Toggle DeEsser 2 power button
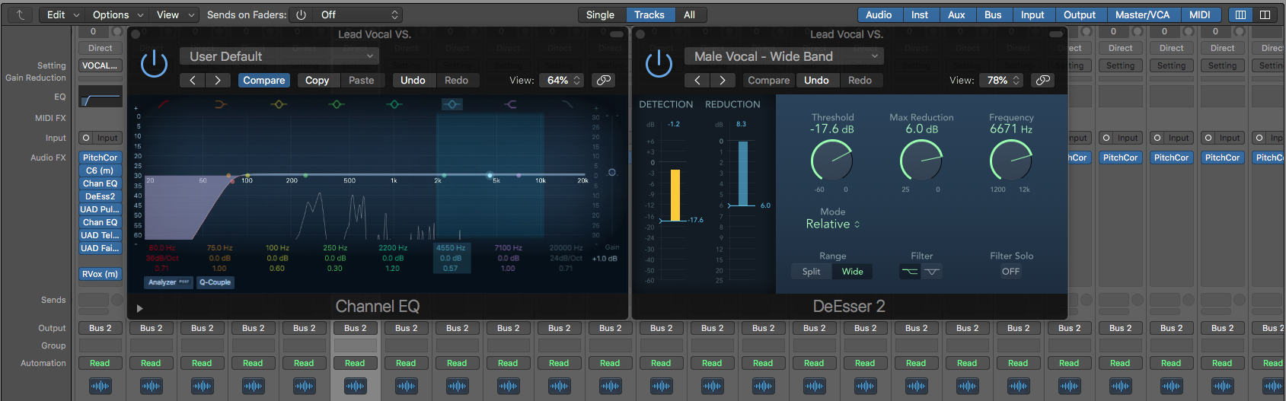 (659, 64)
